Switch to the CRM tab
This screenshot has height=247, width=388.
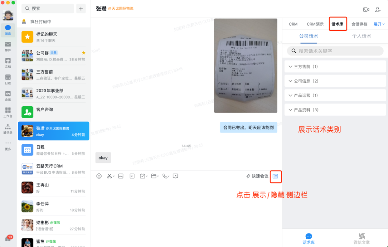pos(293,24)
